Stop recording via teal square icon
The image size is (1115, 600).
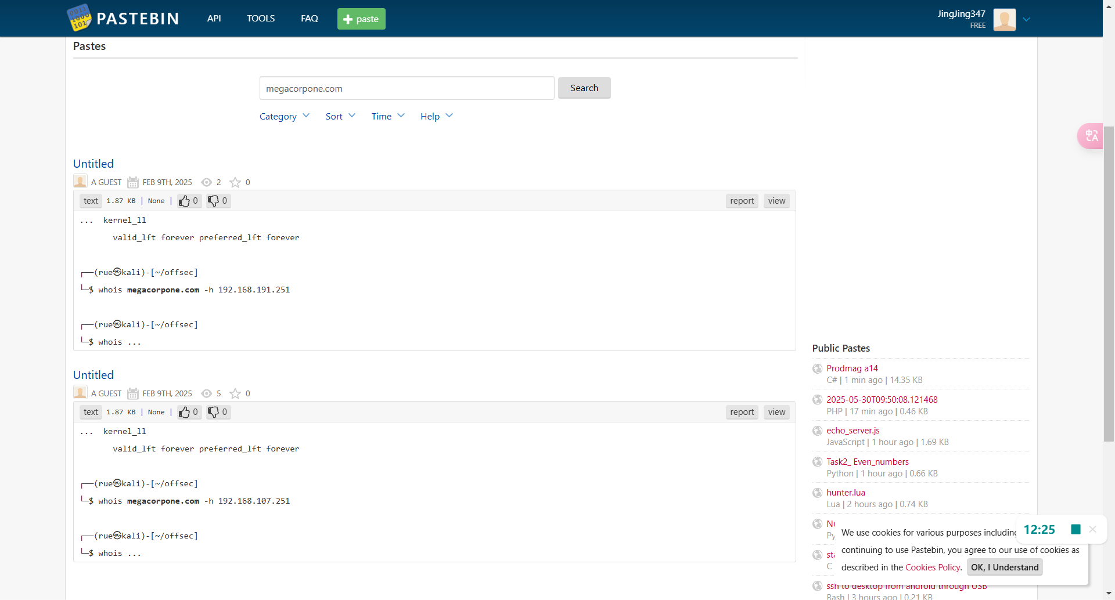click(1076, 529)
